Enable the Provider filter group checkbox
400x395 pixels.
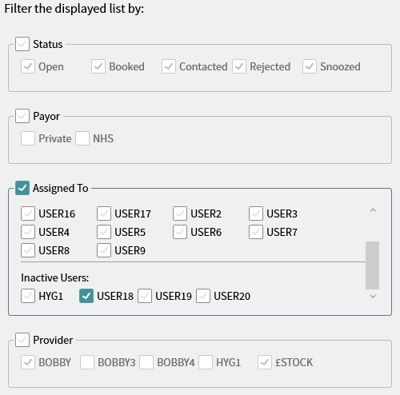pyautogui.click(x=22, y=340)
